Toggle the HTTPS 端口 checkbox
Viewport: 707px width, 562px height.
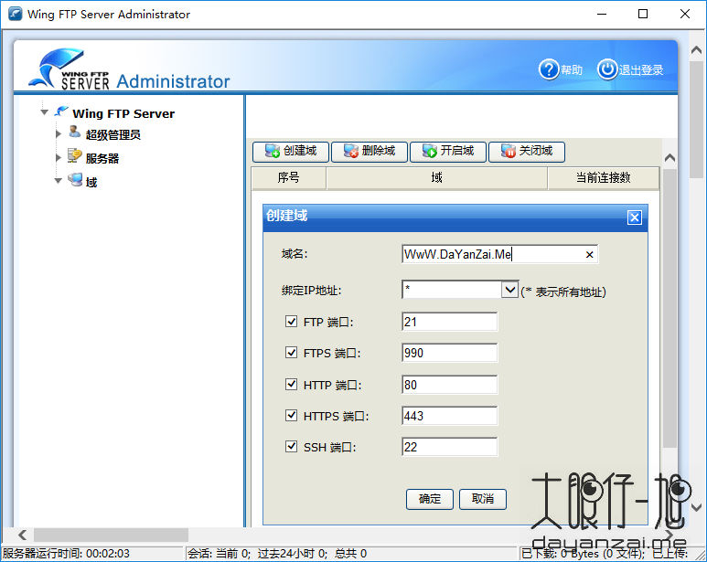pyautogui.click(x=291, y=415)
